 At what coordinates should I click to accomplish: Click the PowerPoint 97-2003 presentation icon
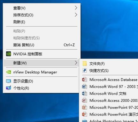pos(85,107)
